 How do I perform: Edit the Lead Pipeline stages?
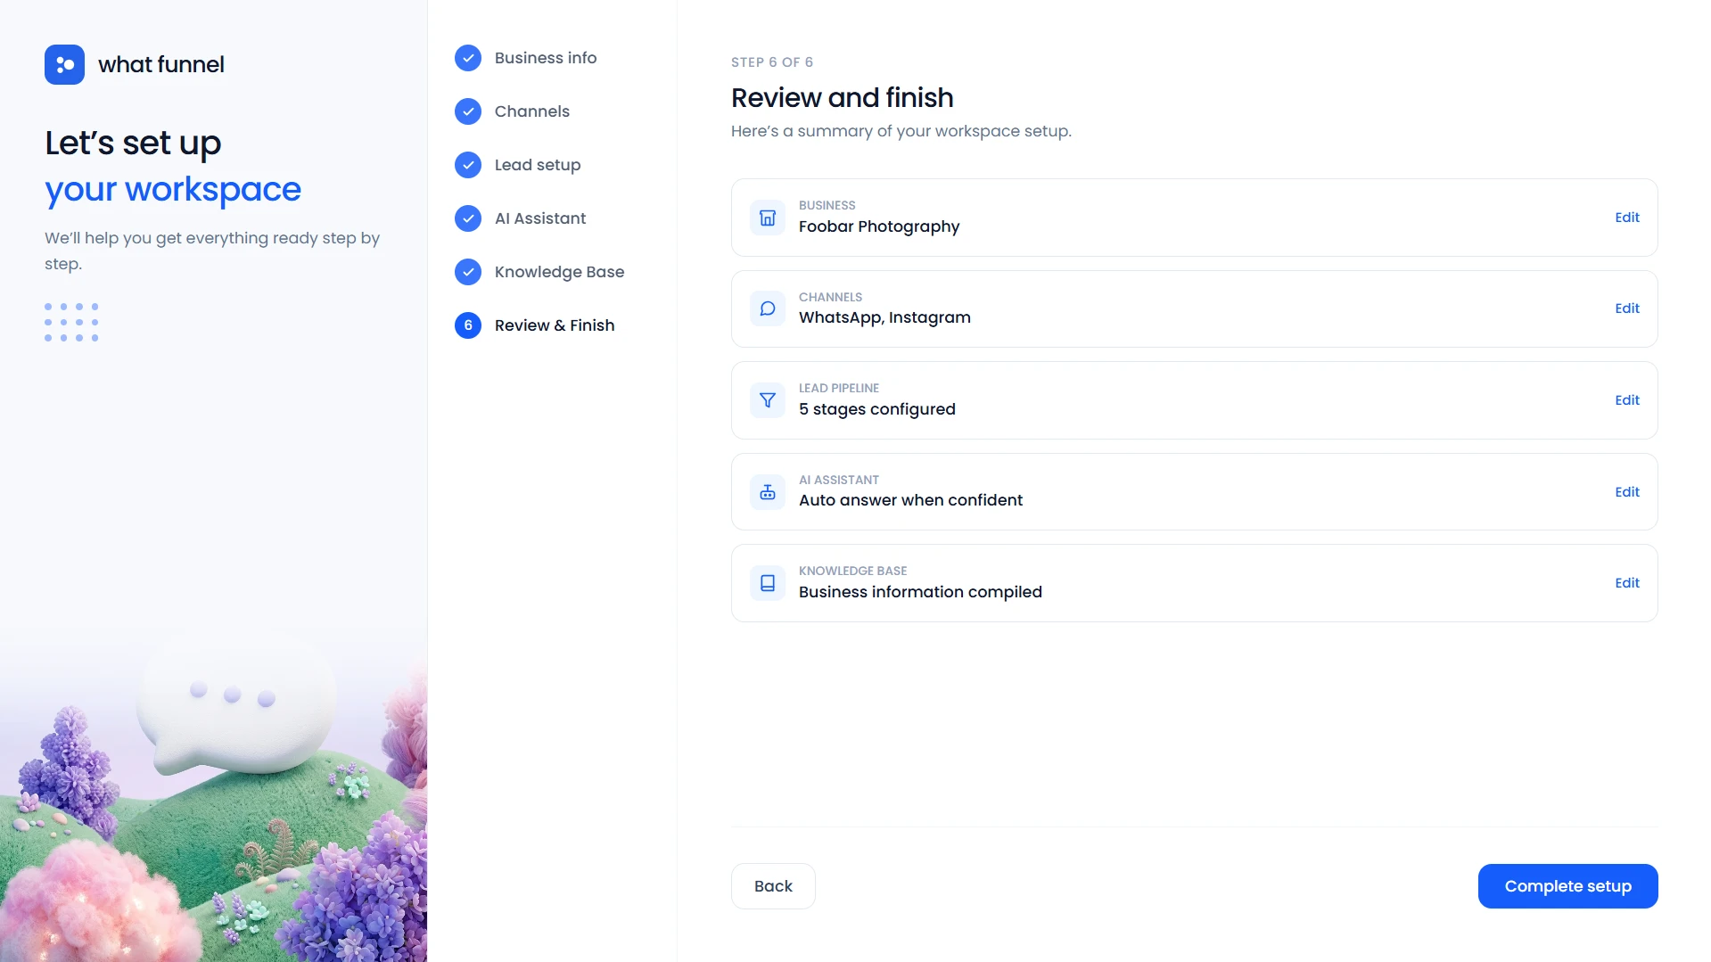pyautogui.click(x=1627, y=400)
